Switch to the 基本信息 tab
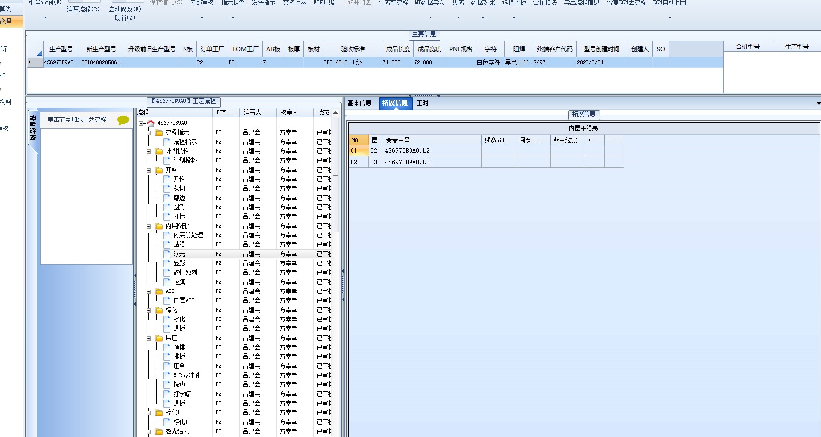821x437 pixels. 359,103
